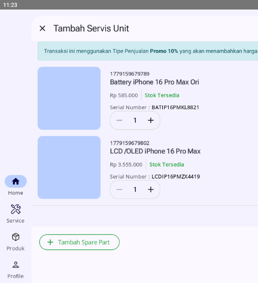The height and width of the screenshot is (283, 258).
Task: Click the 11:23 clock in status bar
Action: coord(10,5)
